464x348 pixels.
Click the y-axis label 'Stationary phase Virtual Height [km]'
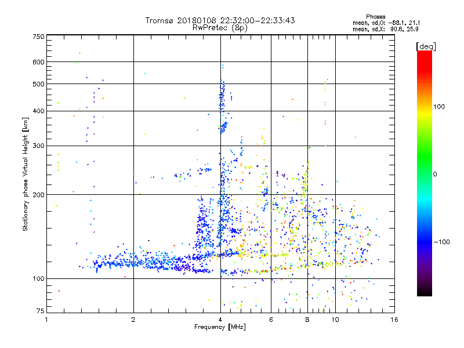pyautogui.click(x=26, y=174)
